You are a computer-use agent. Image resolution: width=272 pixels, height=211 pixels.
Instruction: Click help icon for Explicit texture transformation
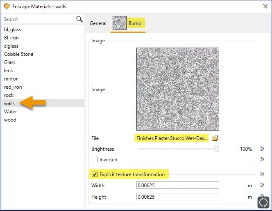click(262, 174)
